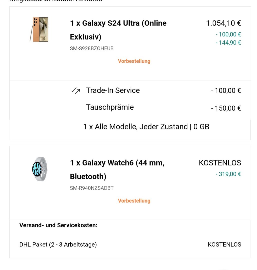Click the Galaxy Watch6 product thumbnail
257x270 pixels.
pyautogui.click(x=40, y=169)
